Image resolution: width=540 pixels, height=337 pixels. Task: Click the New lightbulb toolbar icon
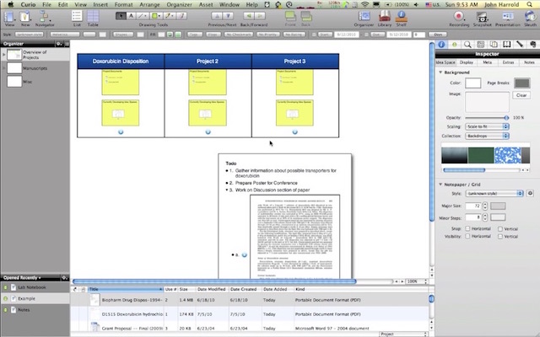24,17
